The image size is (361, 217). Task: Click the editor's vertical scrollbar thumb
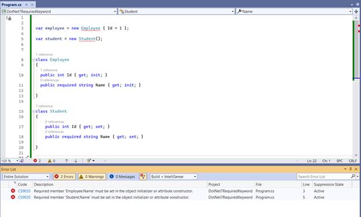click(356, 49)
